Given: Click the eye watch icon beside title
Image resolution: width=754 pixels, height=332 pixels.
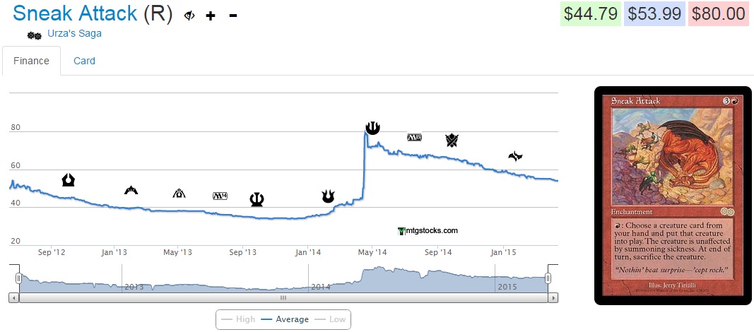Looking at the screenshot, I should coord(189,16).
